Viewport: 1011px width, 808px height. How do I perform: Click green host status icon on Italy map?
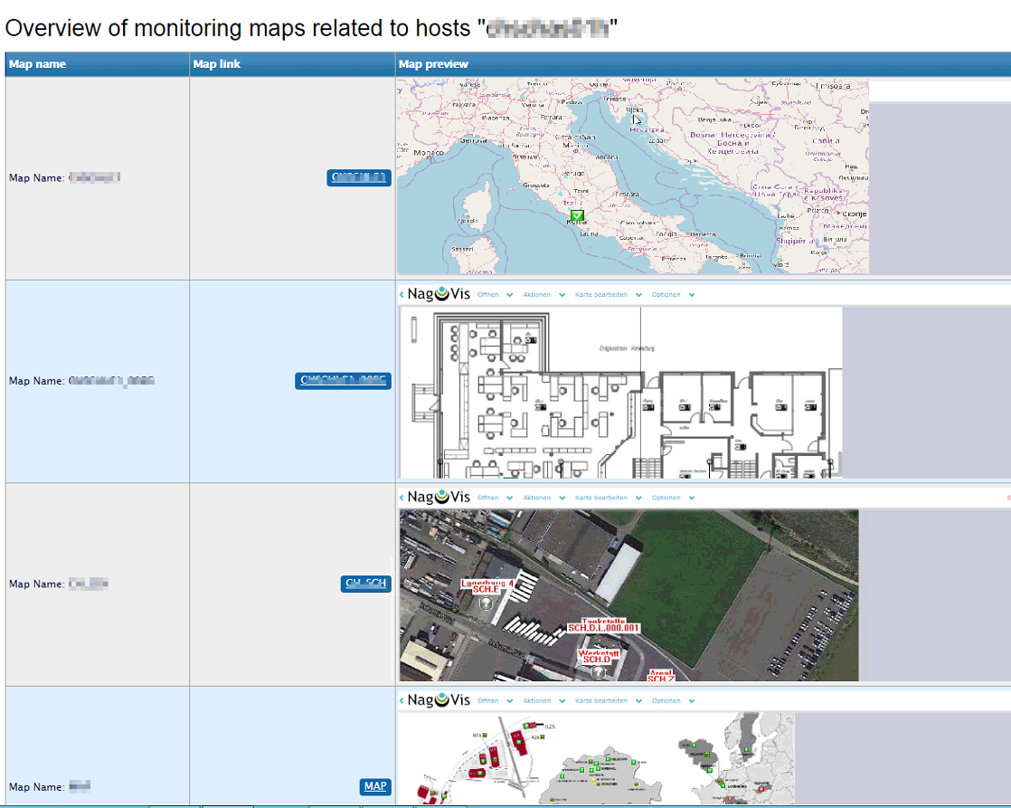click(x=579, y=216)
